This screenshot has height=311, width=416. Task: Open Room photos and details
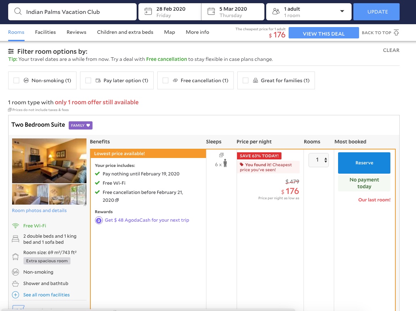[39, 210]
